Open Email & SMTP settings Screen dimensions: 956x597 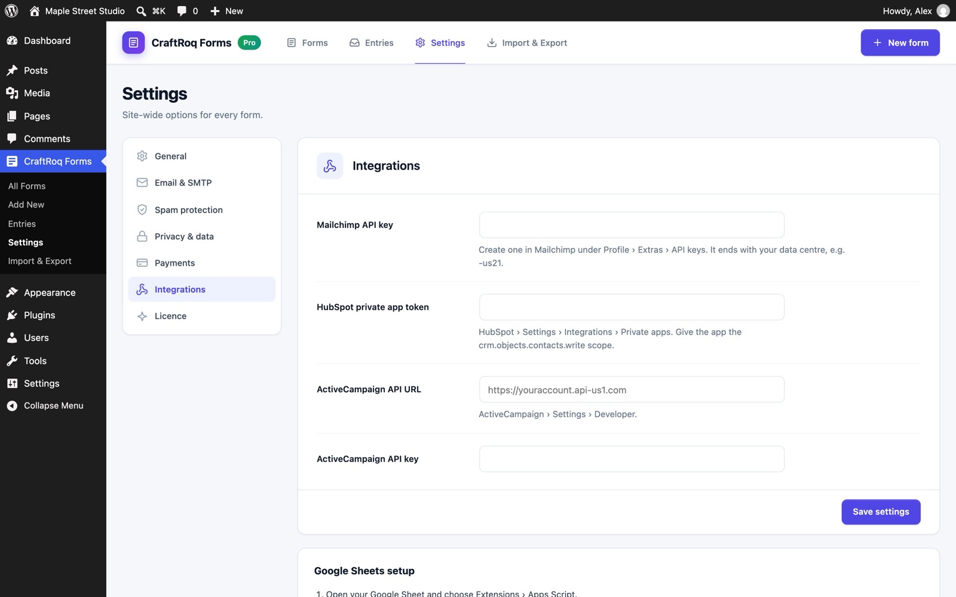coord(202,183)
